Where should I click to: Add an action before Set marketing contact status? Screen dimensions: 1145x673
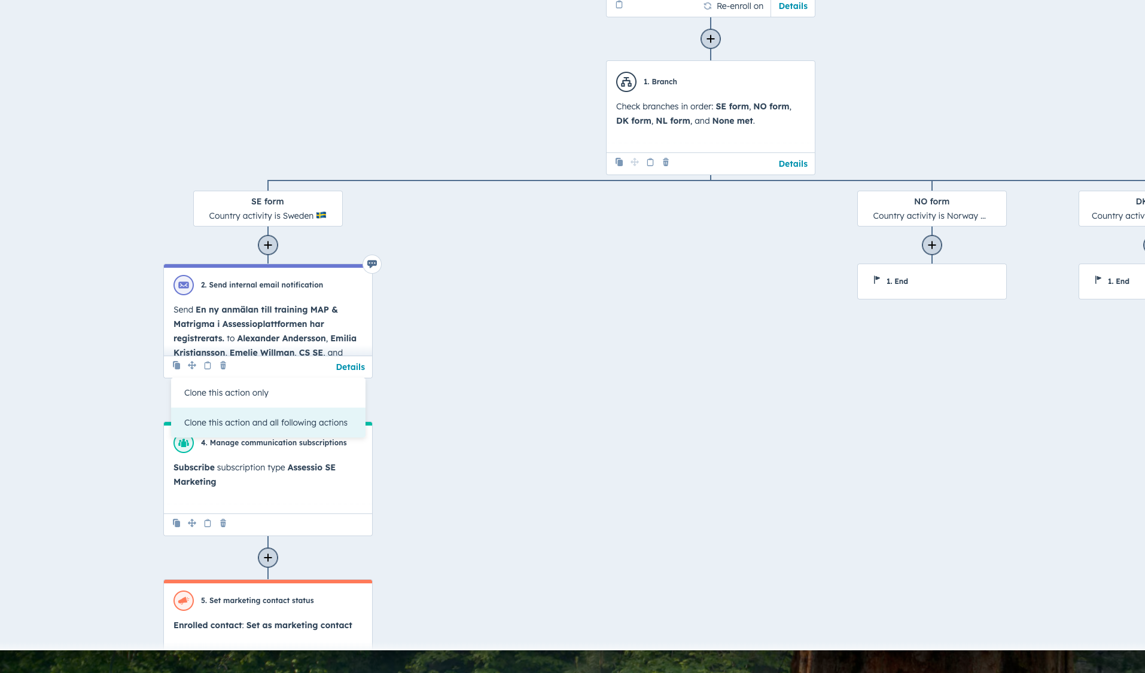[268, 558]
